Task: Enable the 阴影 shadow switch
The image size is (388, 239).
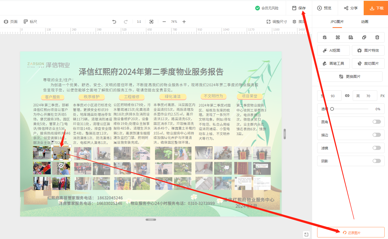Action: pyautogui.click(x=377, y=161)
